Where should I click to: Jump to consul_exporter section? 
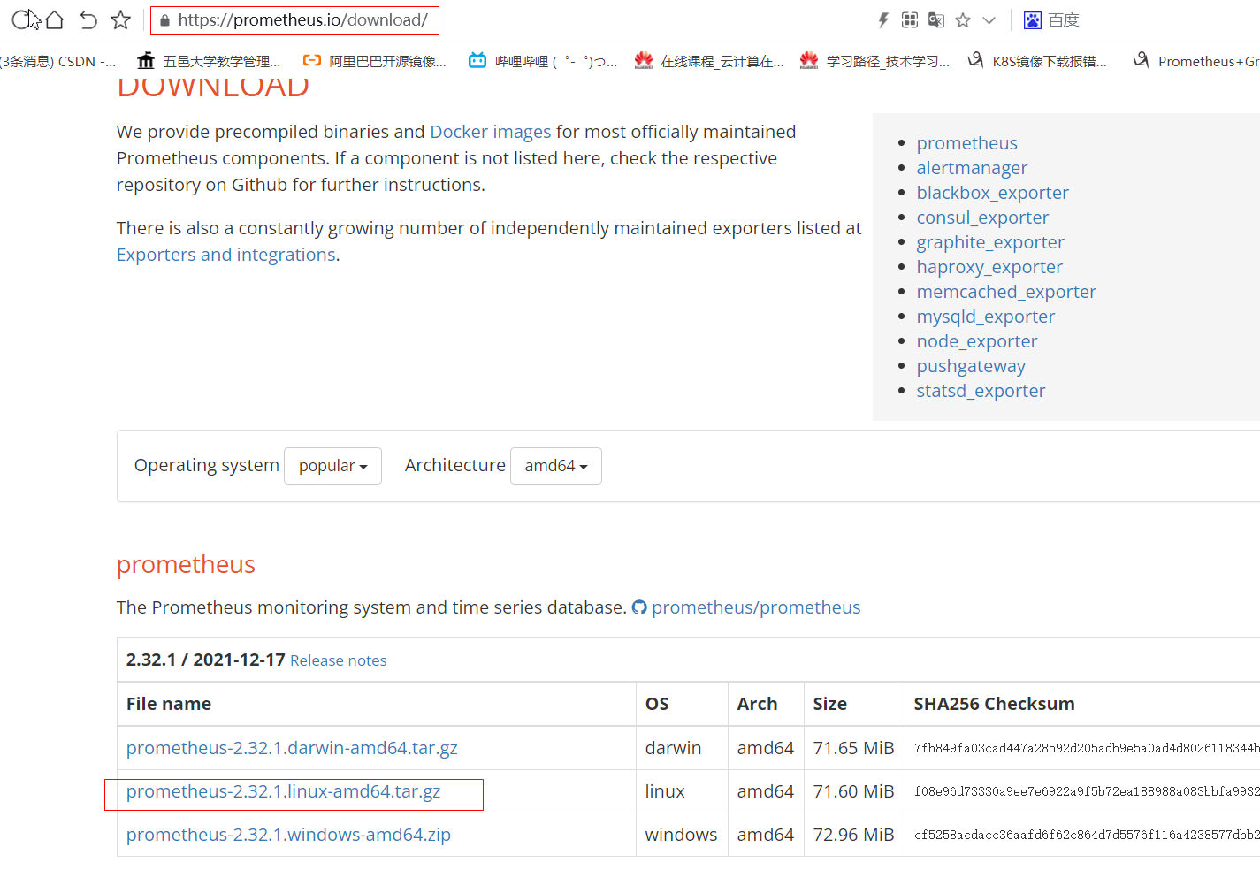tap(982, 218)
